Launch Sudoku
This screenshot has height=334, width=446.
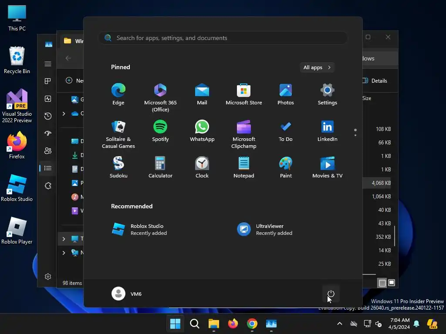(118, 167)
